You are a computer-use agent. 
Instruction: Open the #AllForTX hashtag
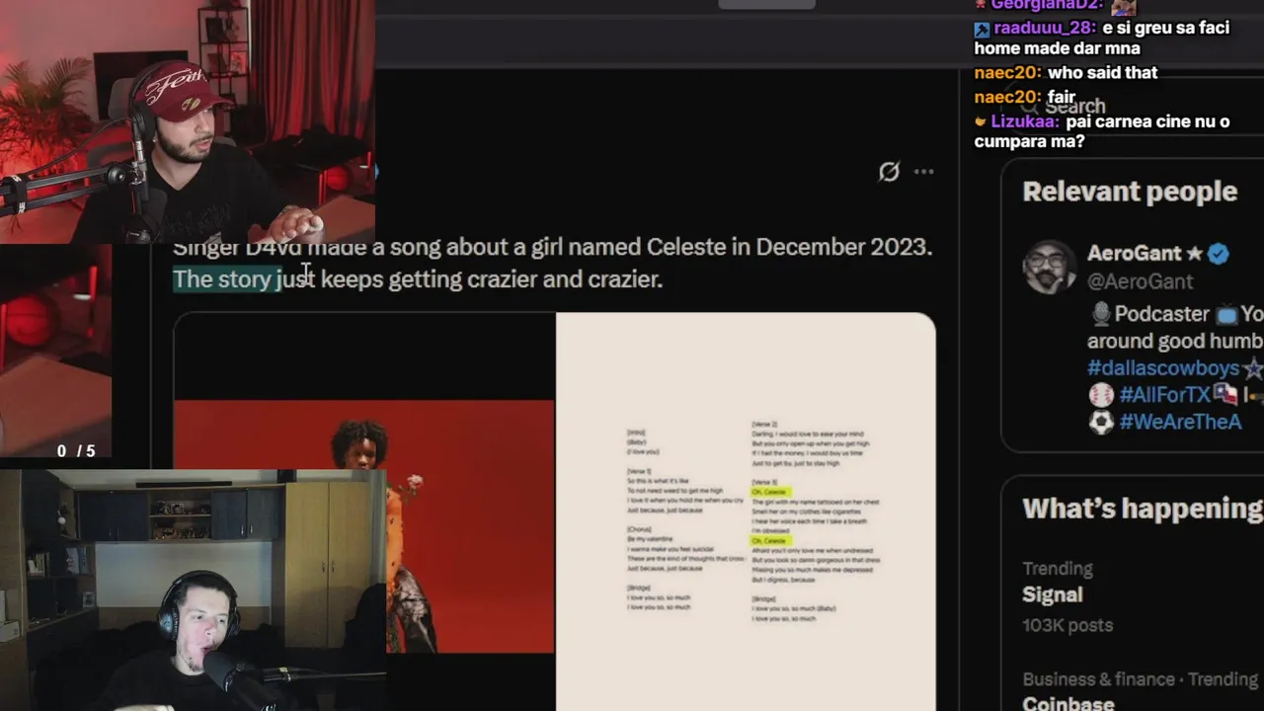pyautogui.click(x=1163, y=395)
